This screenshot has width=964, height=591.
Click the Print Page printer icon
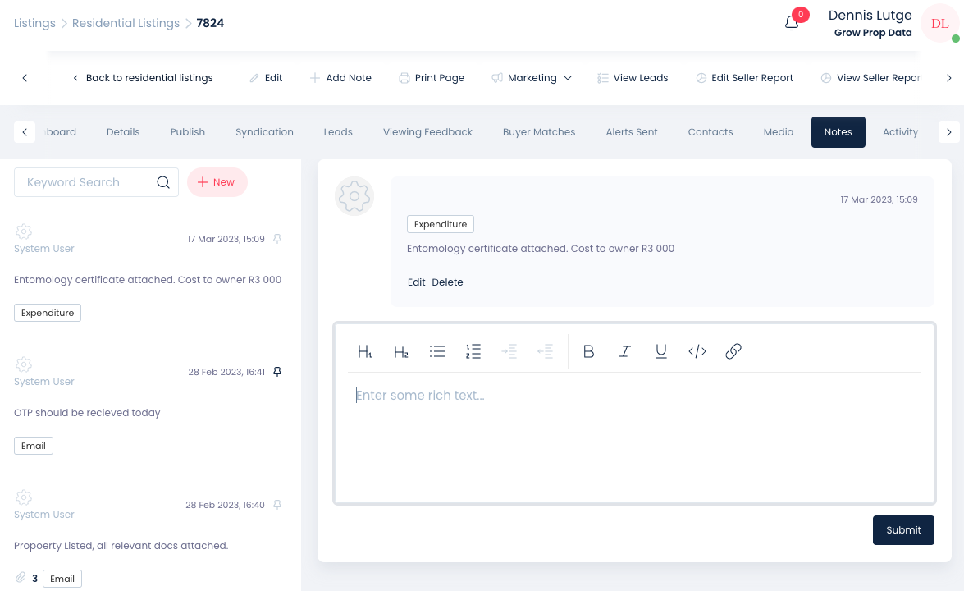point(404,78)
